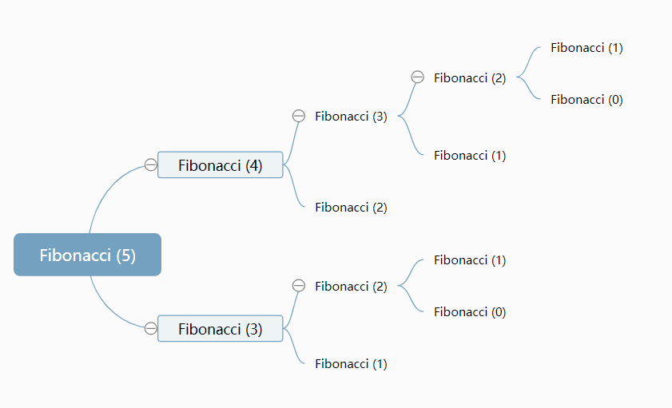This screenshot has width=672, height=408.
Task: Select Fibonacci (0) child of lower Fibonacci (2)
Action: 470,312
